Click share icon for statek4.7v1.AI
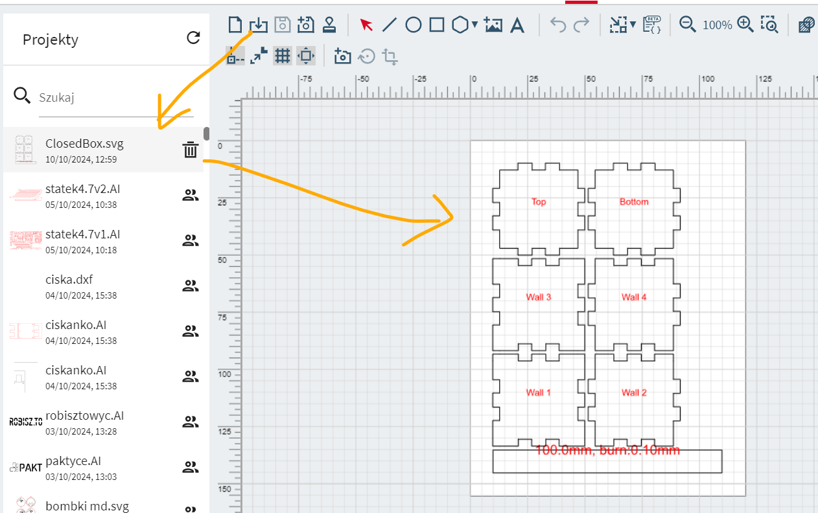The width and height of the screenshot is (818, 513). [x=190, y=241]
